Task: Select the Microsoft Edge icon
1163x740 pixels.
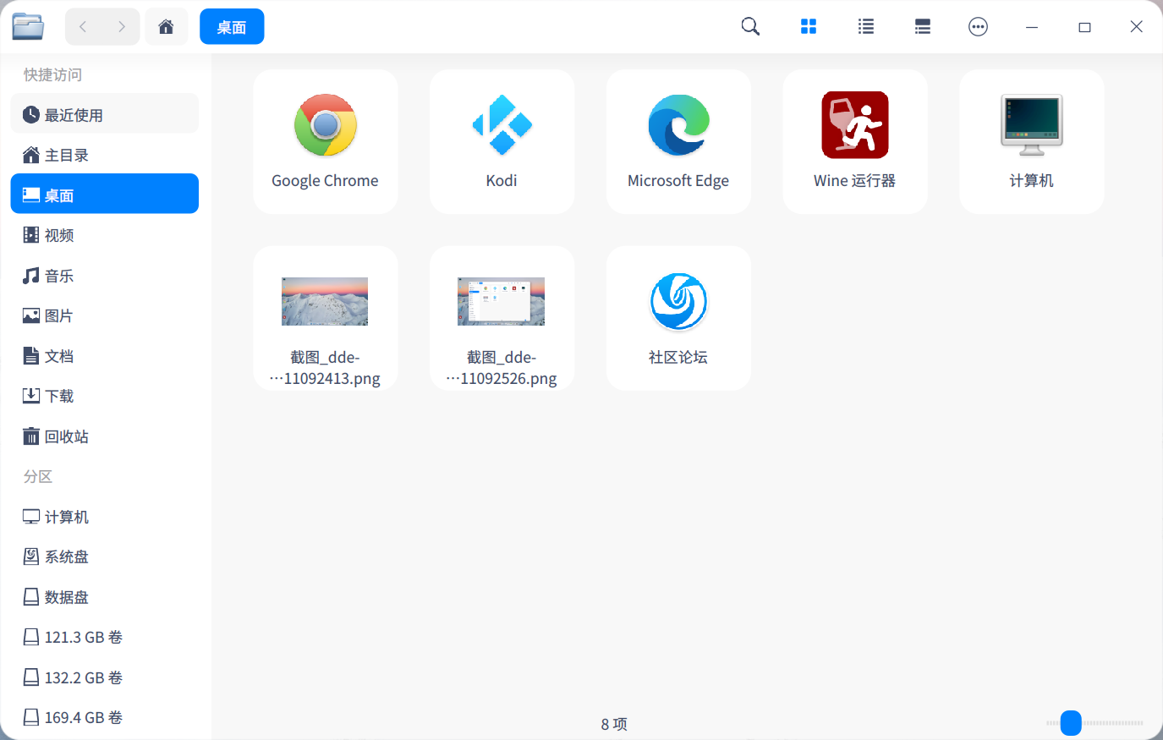Action: pyautogui.click(x=678, y=125)
